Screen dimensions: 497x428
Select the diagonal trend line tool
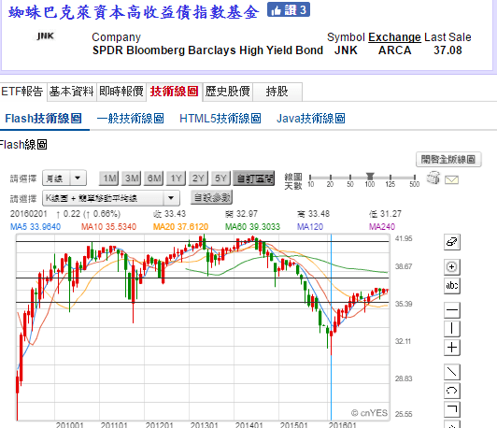[x=451, y=372]
